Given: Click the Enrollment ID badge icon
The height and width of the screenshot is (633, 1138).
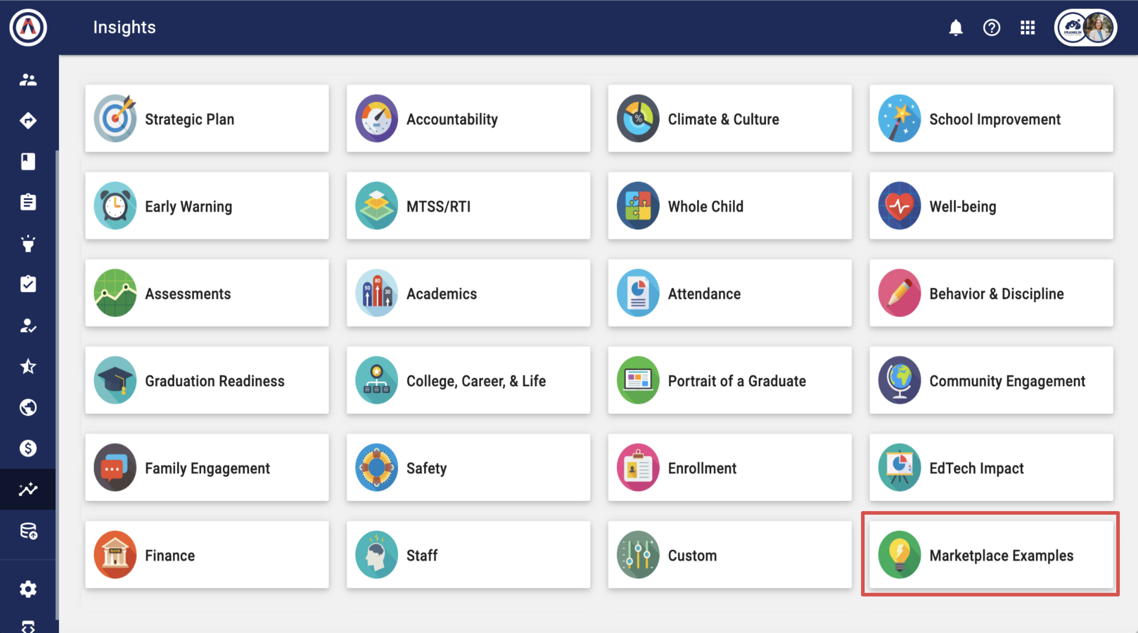Looking at the screenshot, I should 638,467.
